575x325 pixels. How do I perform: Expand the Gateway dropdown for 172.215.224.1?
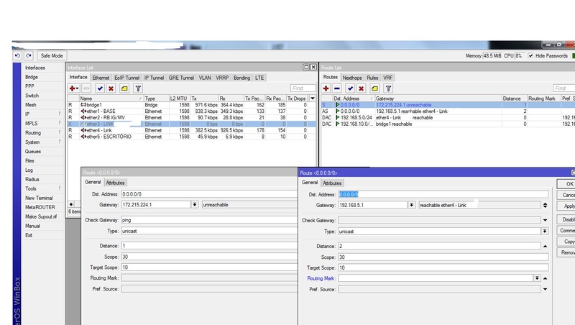(x=195, y=205)
